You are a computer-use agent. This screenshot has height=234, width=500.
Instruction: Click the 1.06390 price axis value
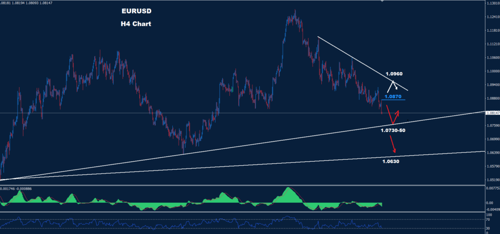(493, 152)
